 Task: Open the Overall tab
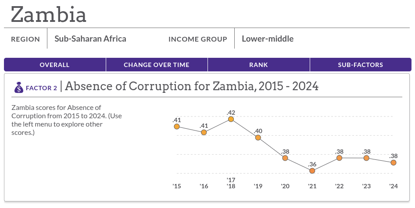[54, 65]
